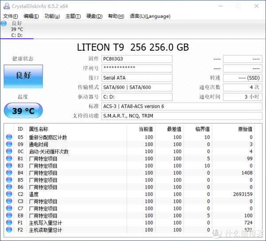This screenshot has height=241, width=266.
Task: Click the 传输模式 label
Action: [x=88, y=87]
